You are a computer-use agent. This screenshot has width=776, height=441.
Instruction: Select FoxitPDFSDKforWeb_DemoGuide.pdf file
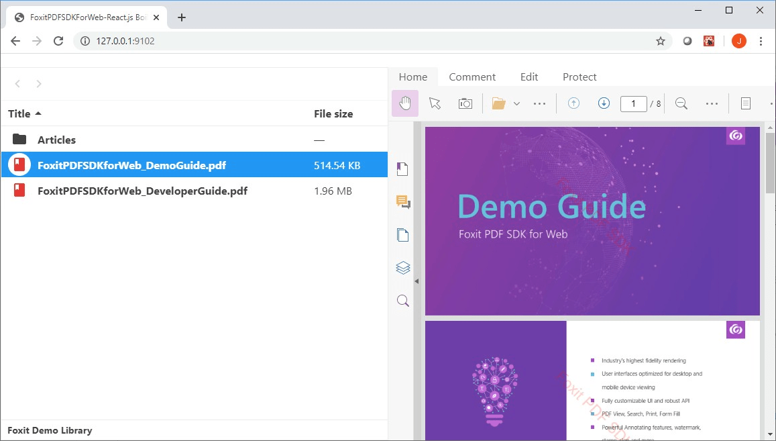pos(194,165)
